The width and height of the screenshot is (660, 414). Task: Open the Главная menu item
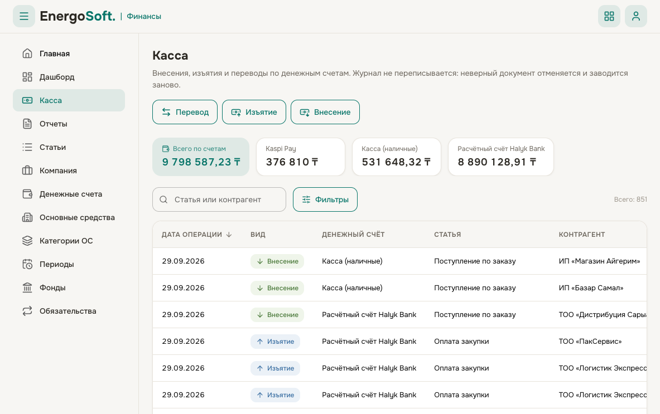tap(69, 53)
